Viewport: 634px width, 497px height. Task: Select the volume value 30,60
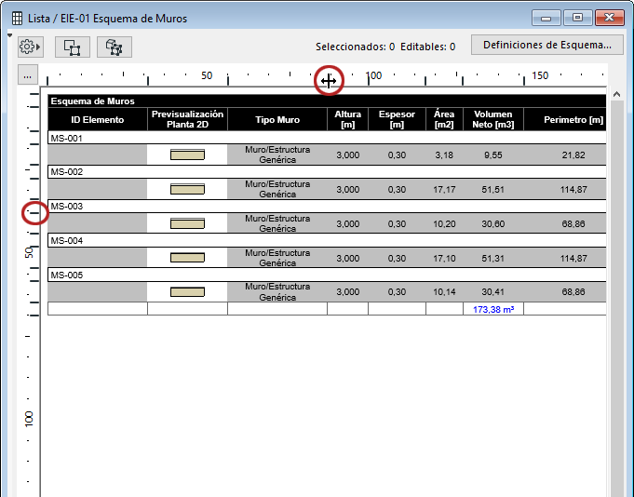(x=493, y=223)
